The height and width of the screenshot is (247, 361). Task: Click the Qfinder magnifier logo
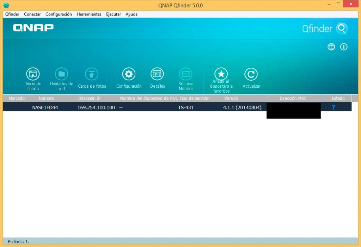342,29
